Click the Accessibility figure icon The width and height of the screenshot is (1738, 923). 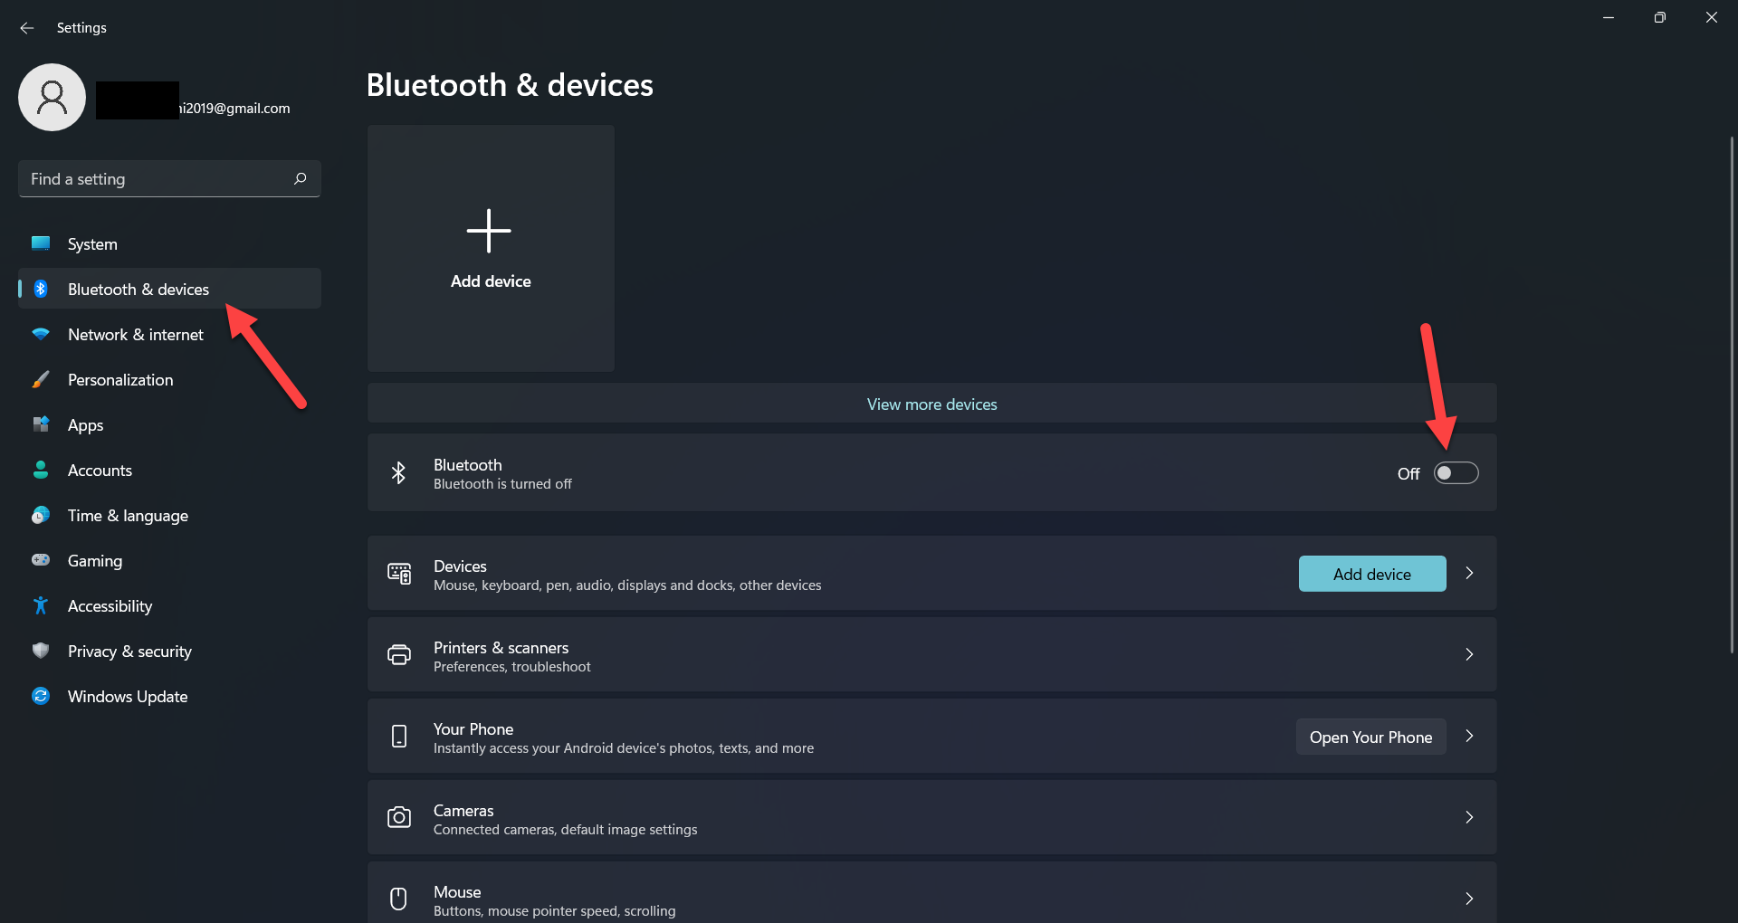(x=41, y=605)
